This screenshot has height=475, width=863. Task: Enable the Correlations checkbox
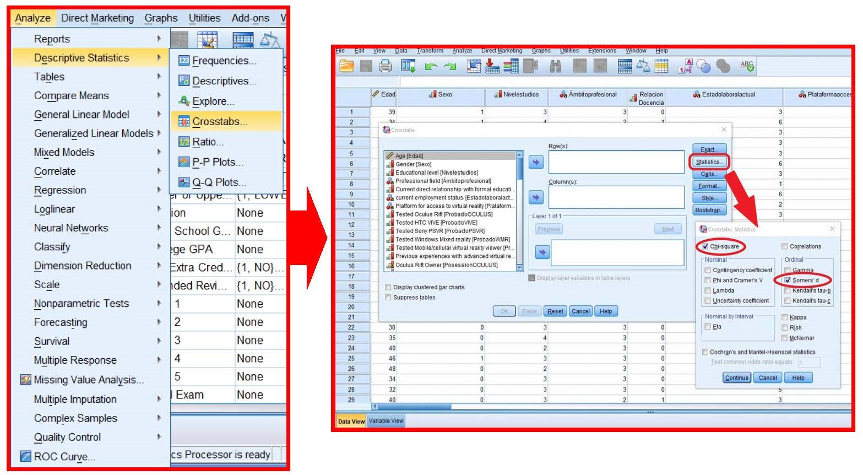pyautogui.click(x=785, y=246)
